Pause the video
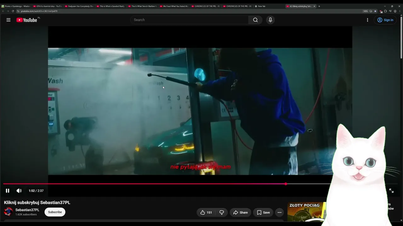Screen dimensions: 403x226 click(x=8, y=191)
